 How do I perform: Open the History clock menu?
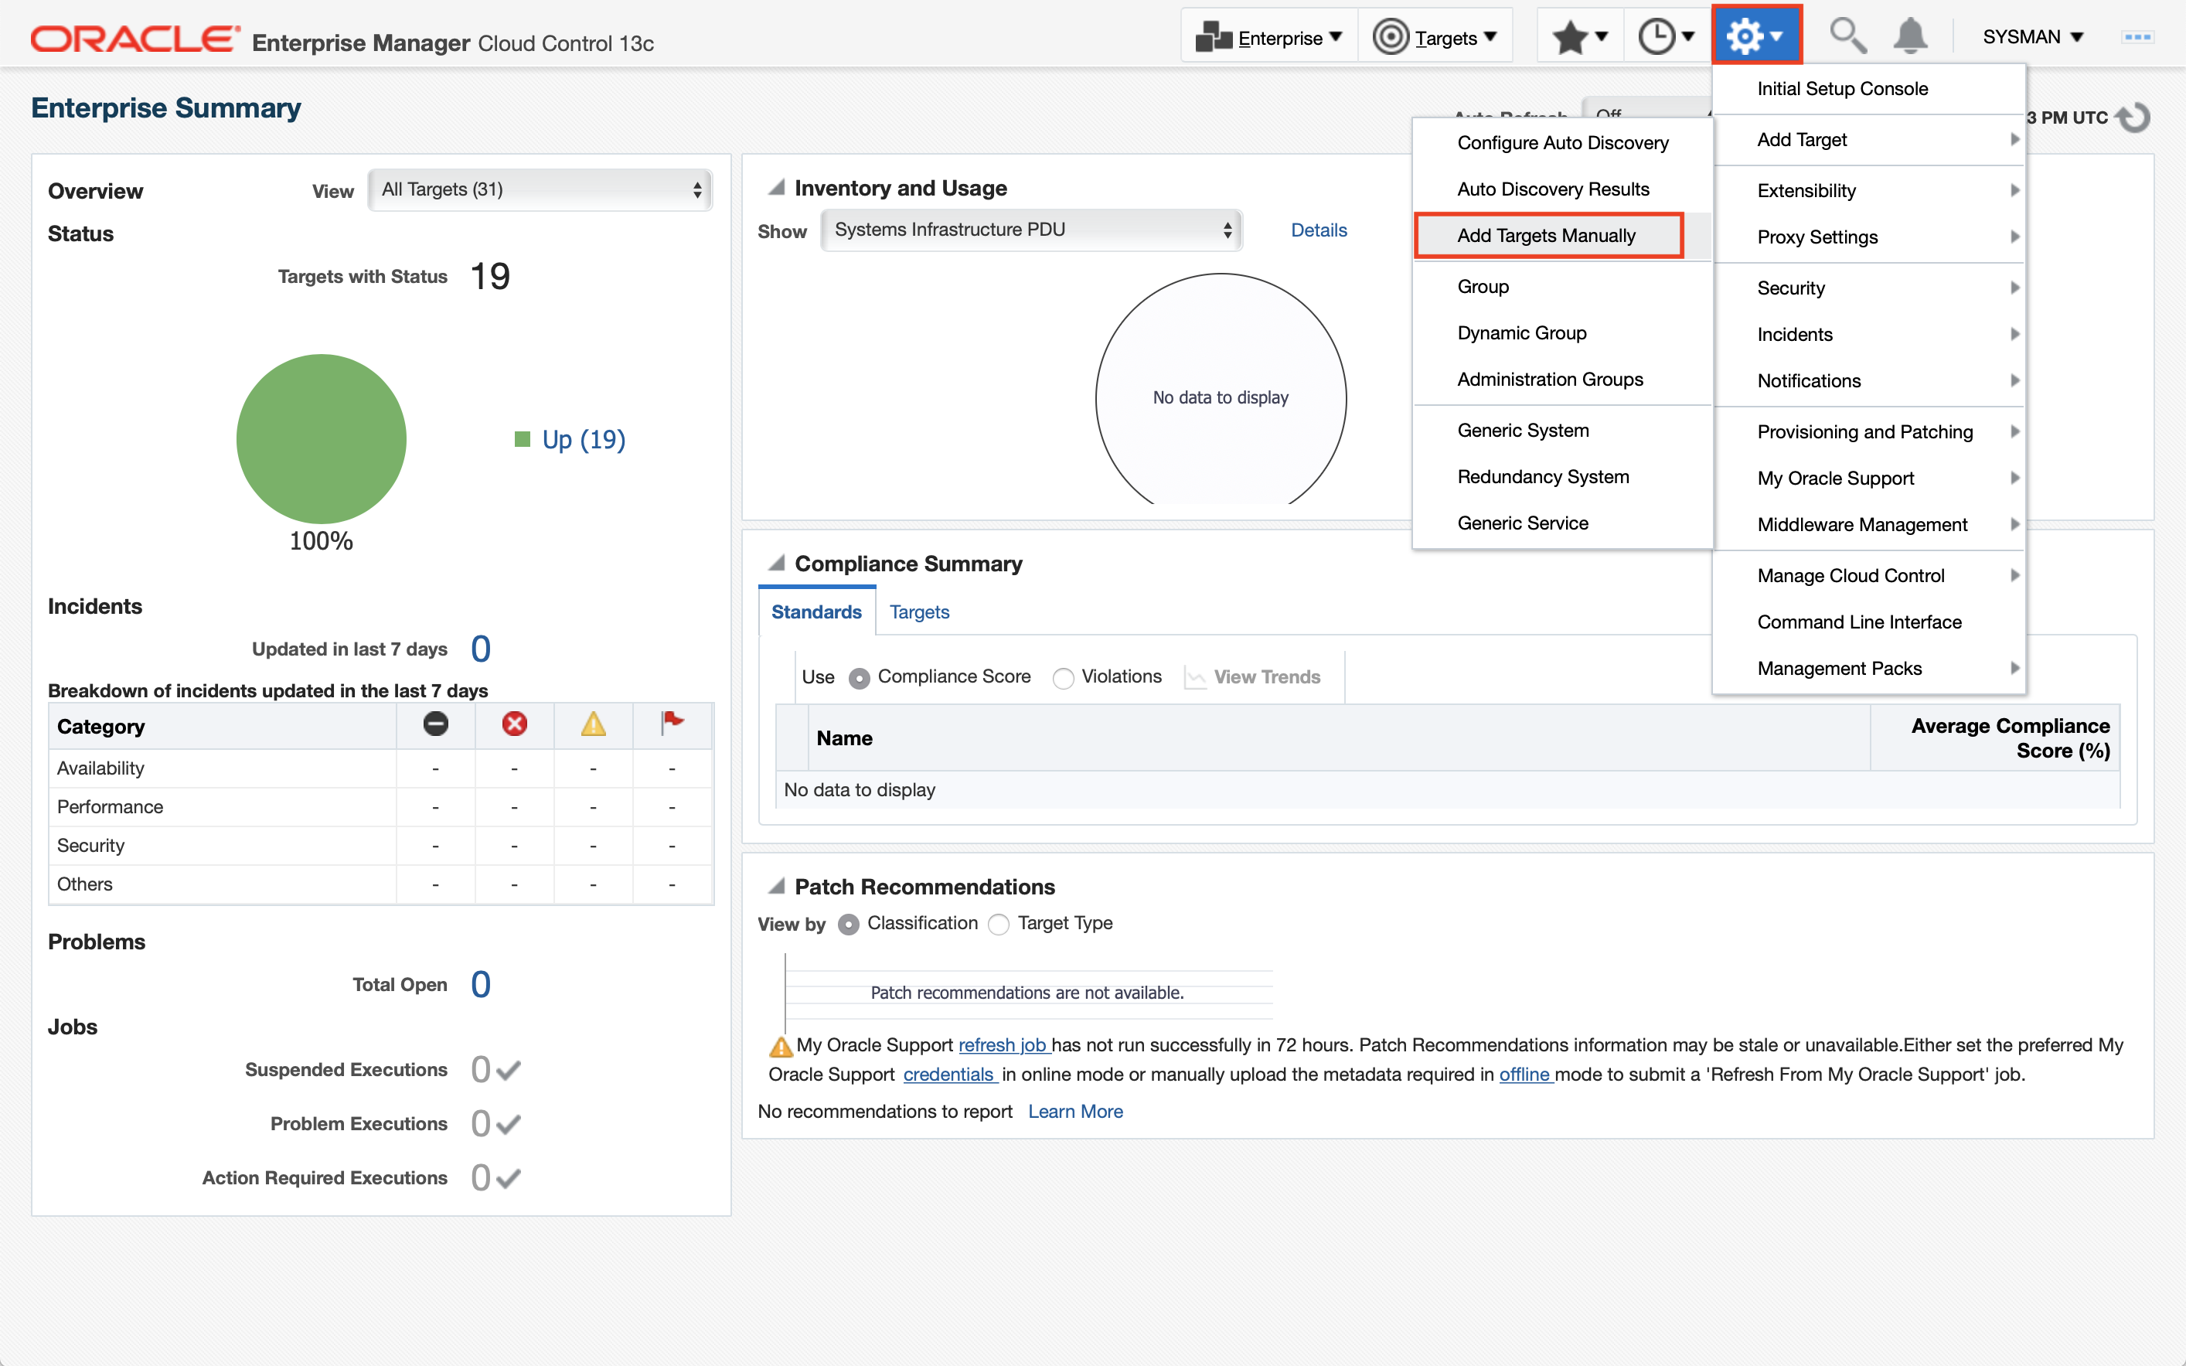pyautogui.click(x=1666, y=37)
